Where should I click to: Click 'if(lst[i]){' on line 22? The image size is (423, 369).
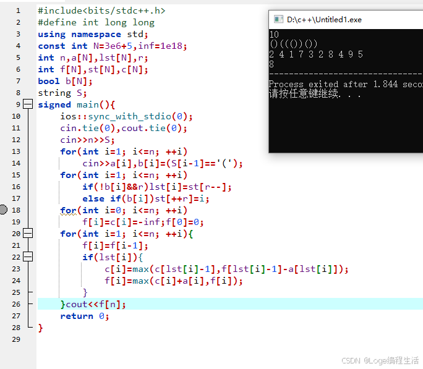click(x=113, y=257)
